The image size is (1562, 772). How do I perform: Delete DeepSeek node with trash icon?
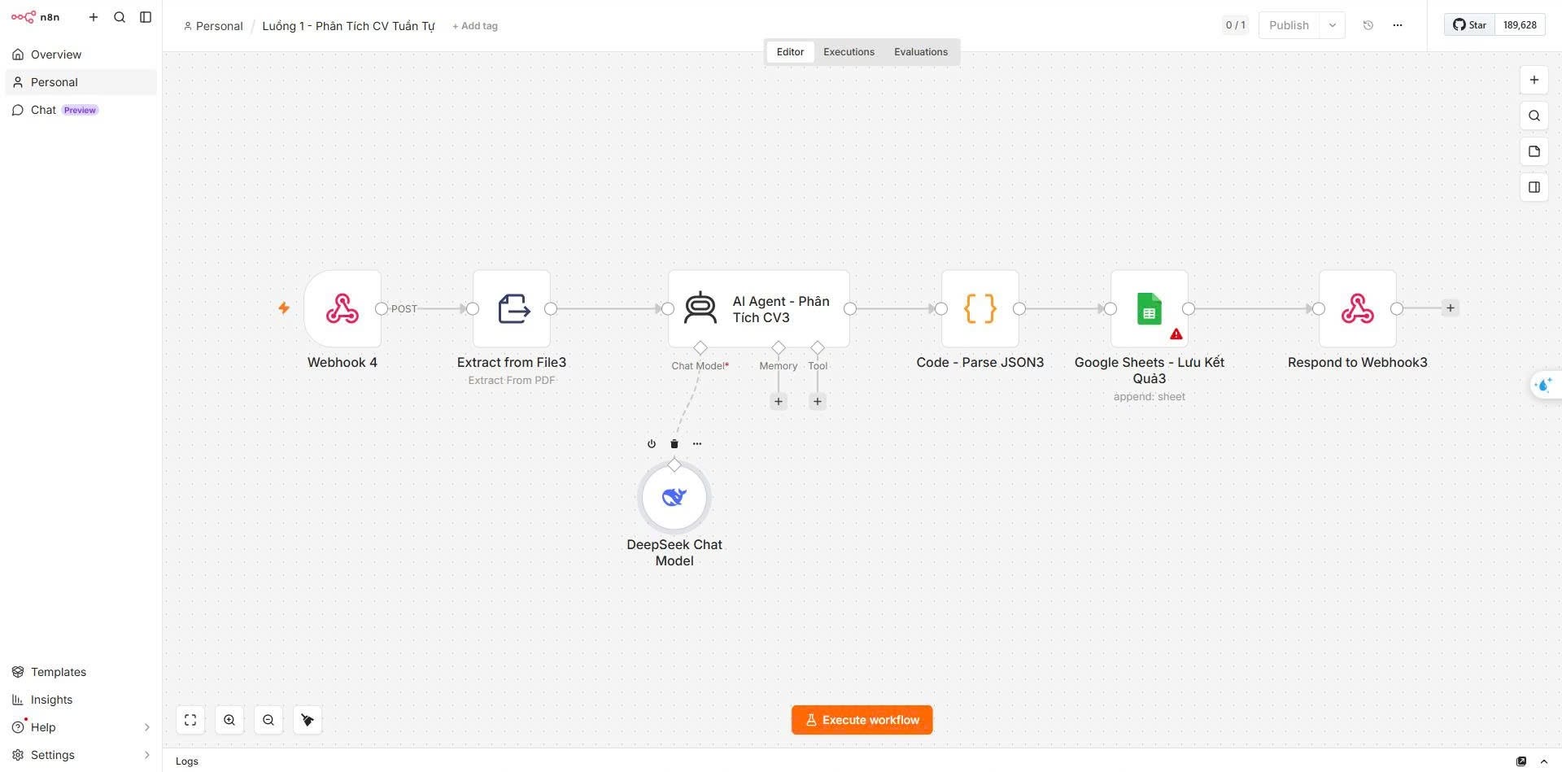coord(674,444)
